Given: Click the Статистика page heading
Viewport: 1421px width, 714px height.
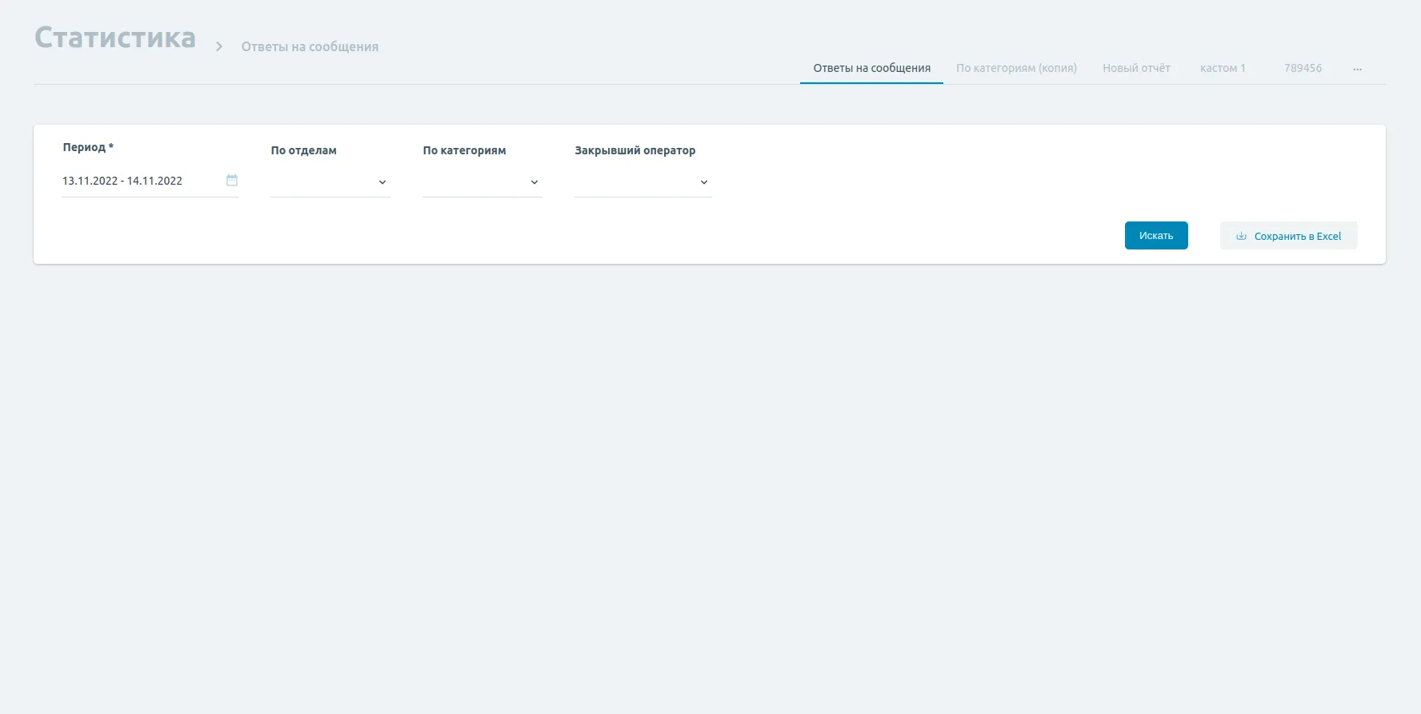Looking at the screenshot, I should pyautogui.click(x=115, y=38).
